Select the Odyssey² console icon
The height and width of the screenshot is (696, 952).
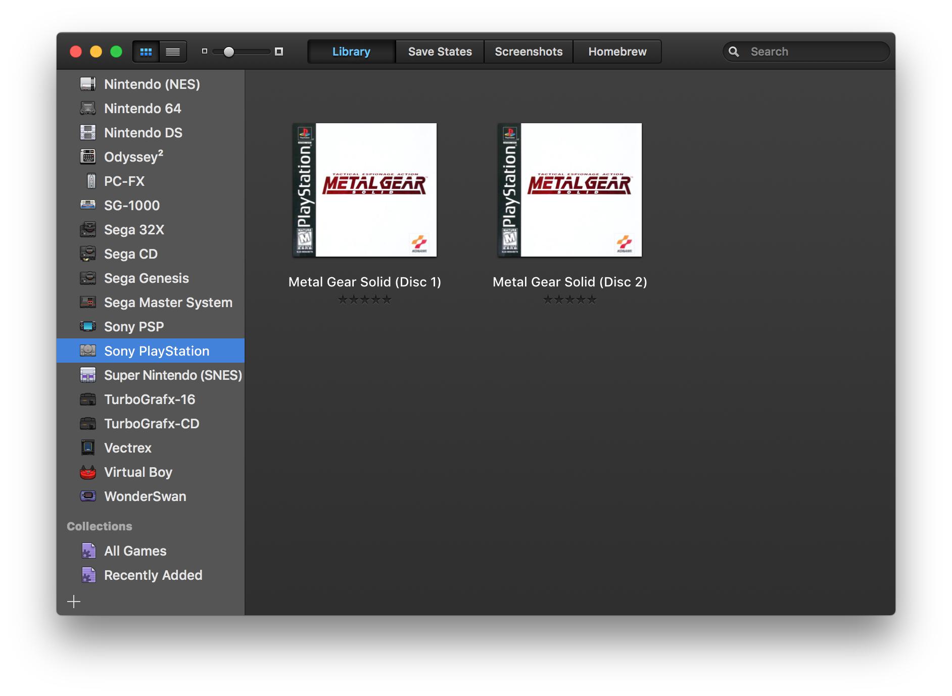pyautogui.click(x=88, y=157)
